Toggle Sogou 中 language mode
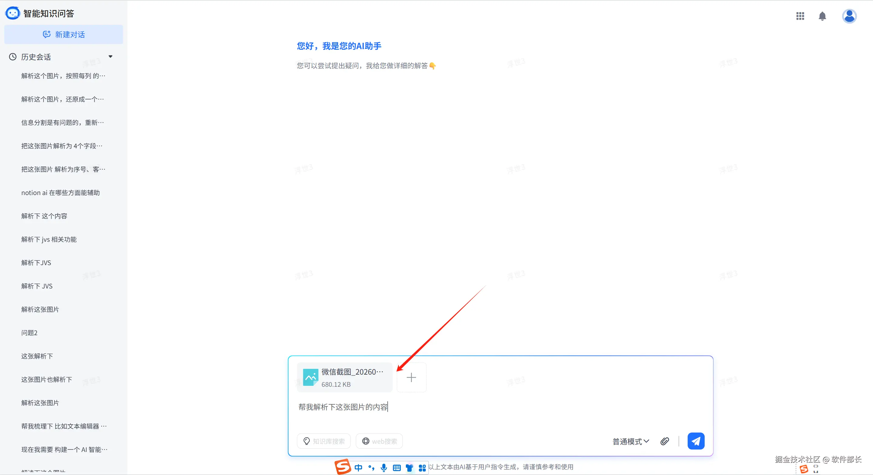 358,468
